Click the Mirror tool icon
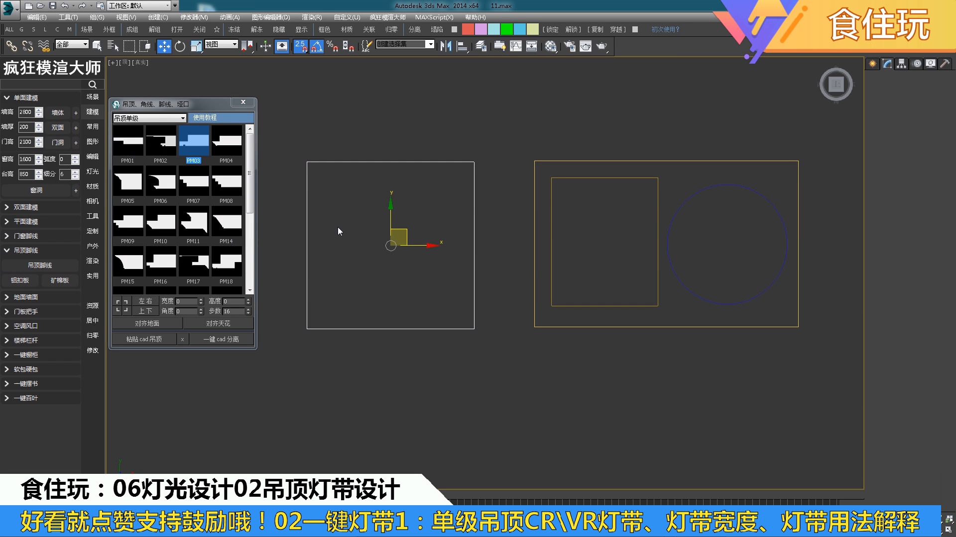Screen dimensions: 956x537 446,46
